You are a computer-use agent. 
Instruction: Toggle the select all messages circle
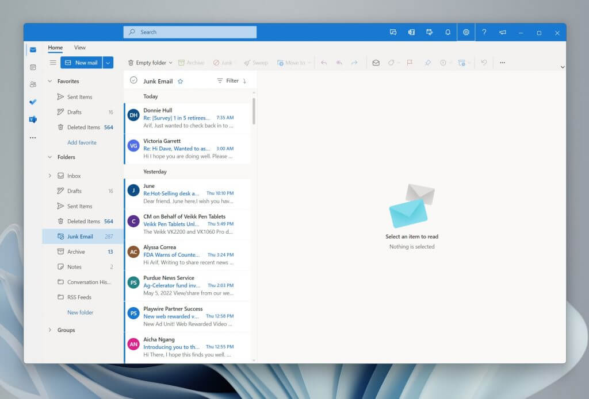[133, 80]
